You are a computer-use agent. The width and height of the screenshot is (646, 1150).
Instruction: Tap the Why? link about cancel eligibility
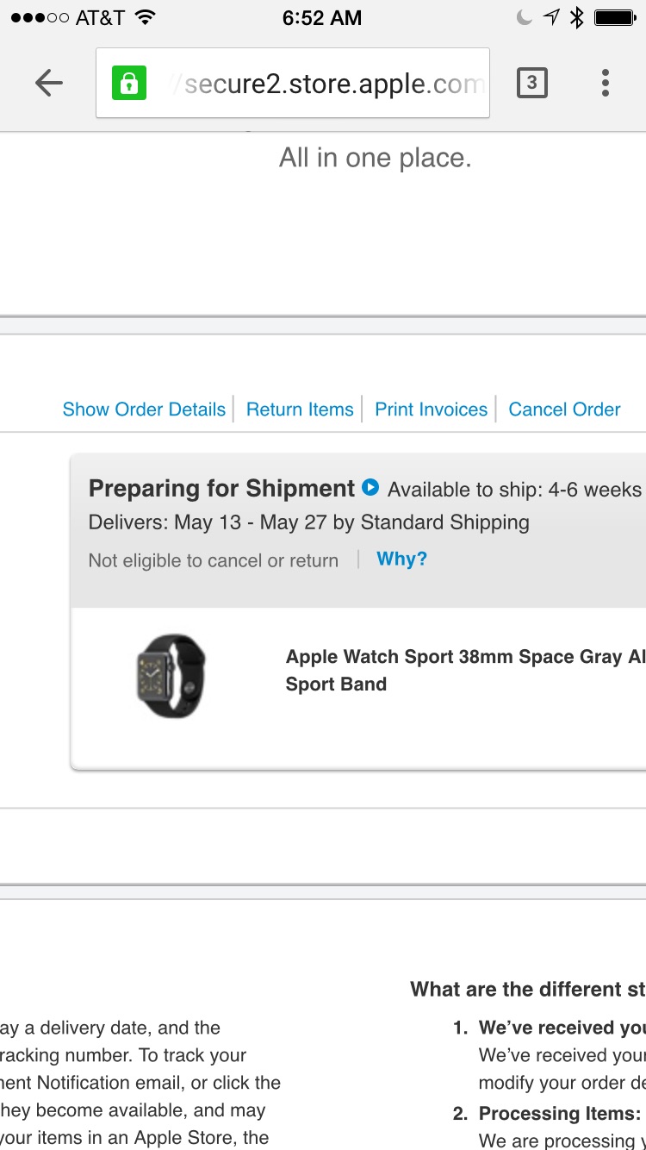tap(402, 559)
